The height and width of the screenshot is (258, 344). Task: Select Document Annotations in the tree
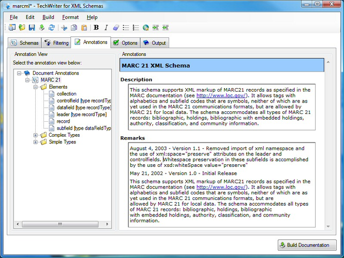[56, 73]
